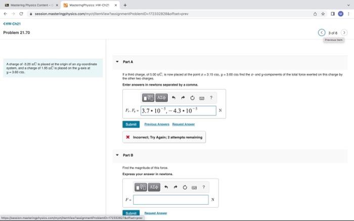Bookmark this page with the star icon

tap(323, 14)
